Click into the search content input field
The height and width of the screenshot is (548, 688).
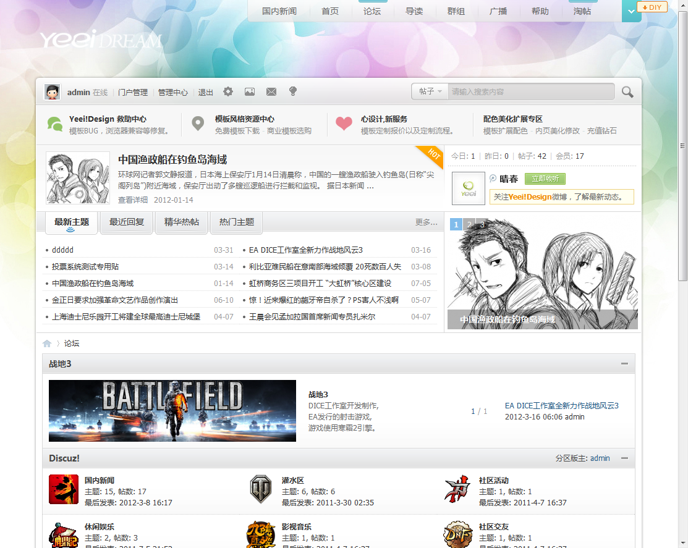click(532, 91)
